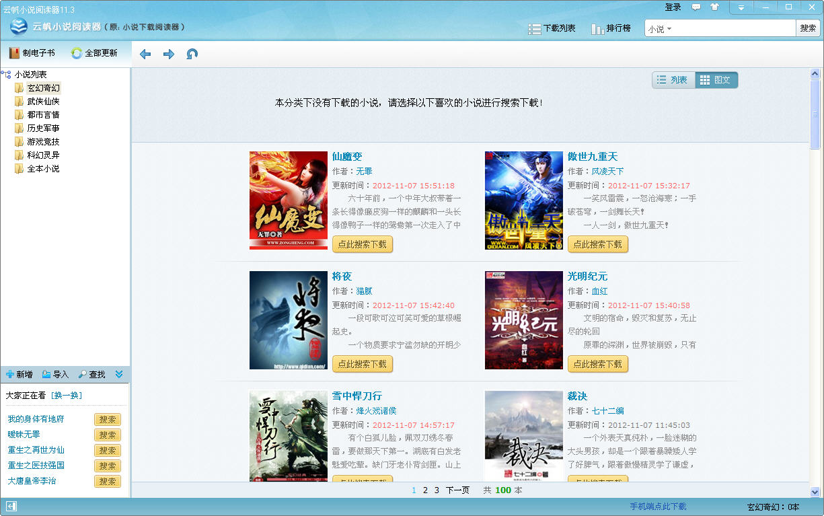The image size is (824, 516).
Task: Collapse the sidebar with bottom-left panel icon
Action: coord(11,507)
